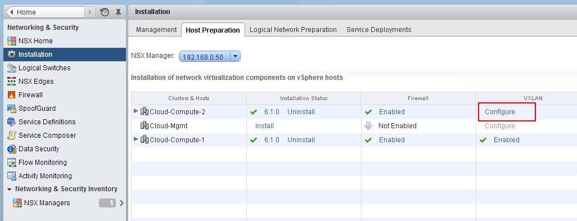Click Enabled firewall link for Cloud-Compute-2
577x221 pixels.
[392, 112]
